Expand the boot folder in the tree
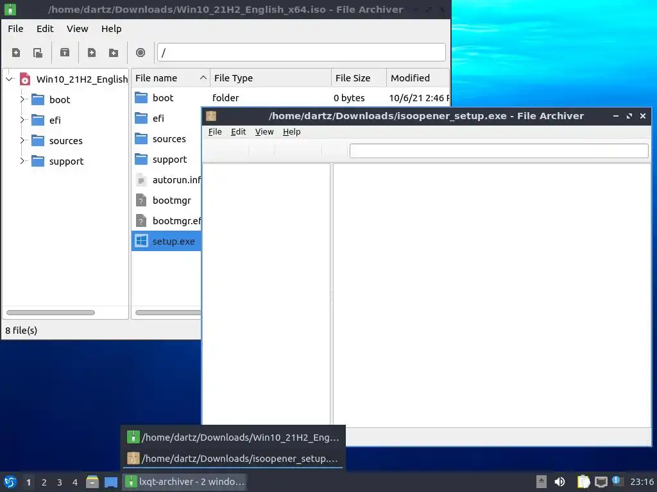This screenshot has width=657, height=492. (x=22, y=99)
